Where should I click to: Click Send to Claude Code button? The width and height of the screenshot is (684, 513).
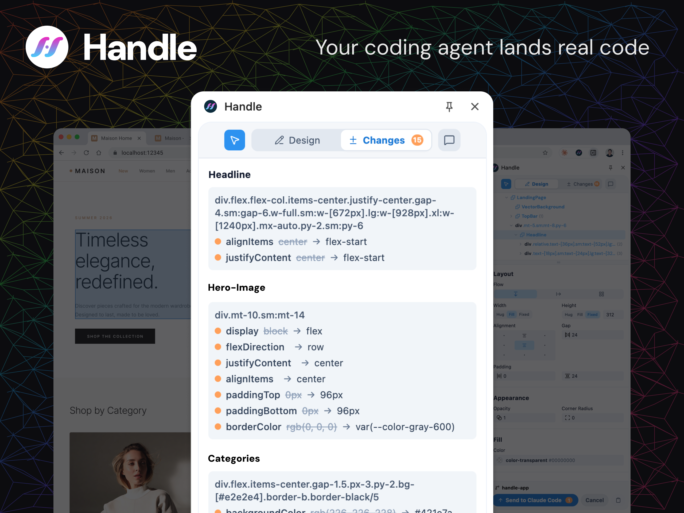tap(535, 500)
